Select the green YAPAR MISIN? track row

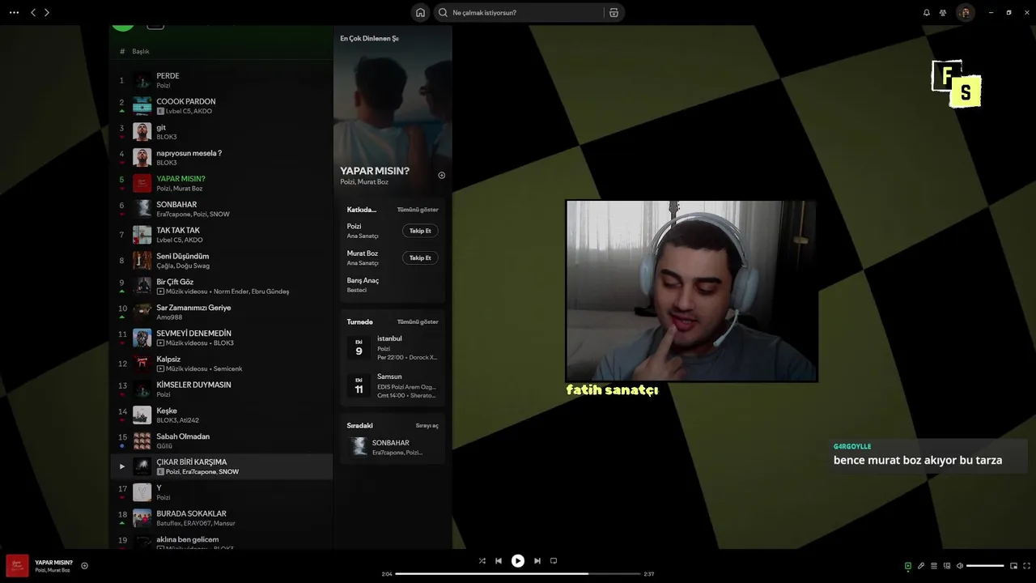221,183
